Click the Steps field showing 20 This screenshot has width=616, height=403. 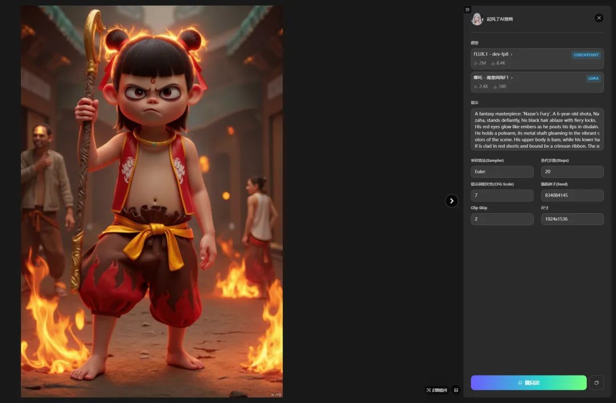pos(572,172)
